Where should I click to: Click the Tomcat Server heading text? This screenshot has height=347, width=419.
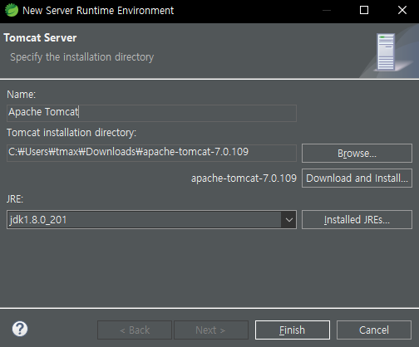[40, 38]
